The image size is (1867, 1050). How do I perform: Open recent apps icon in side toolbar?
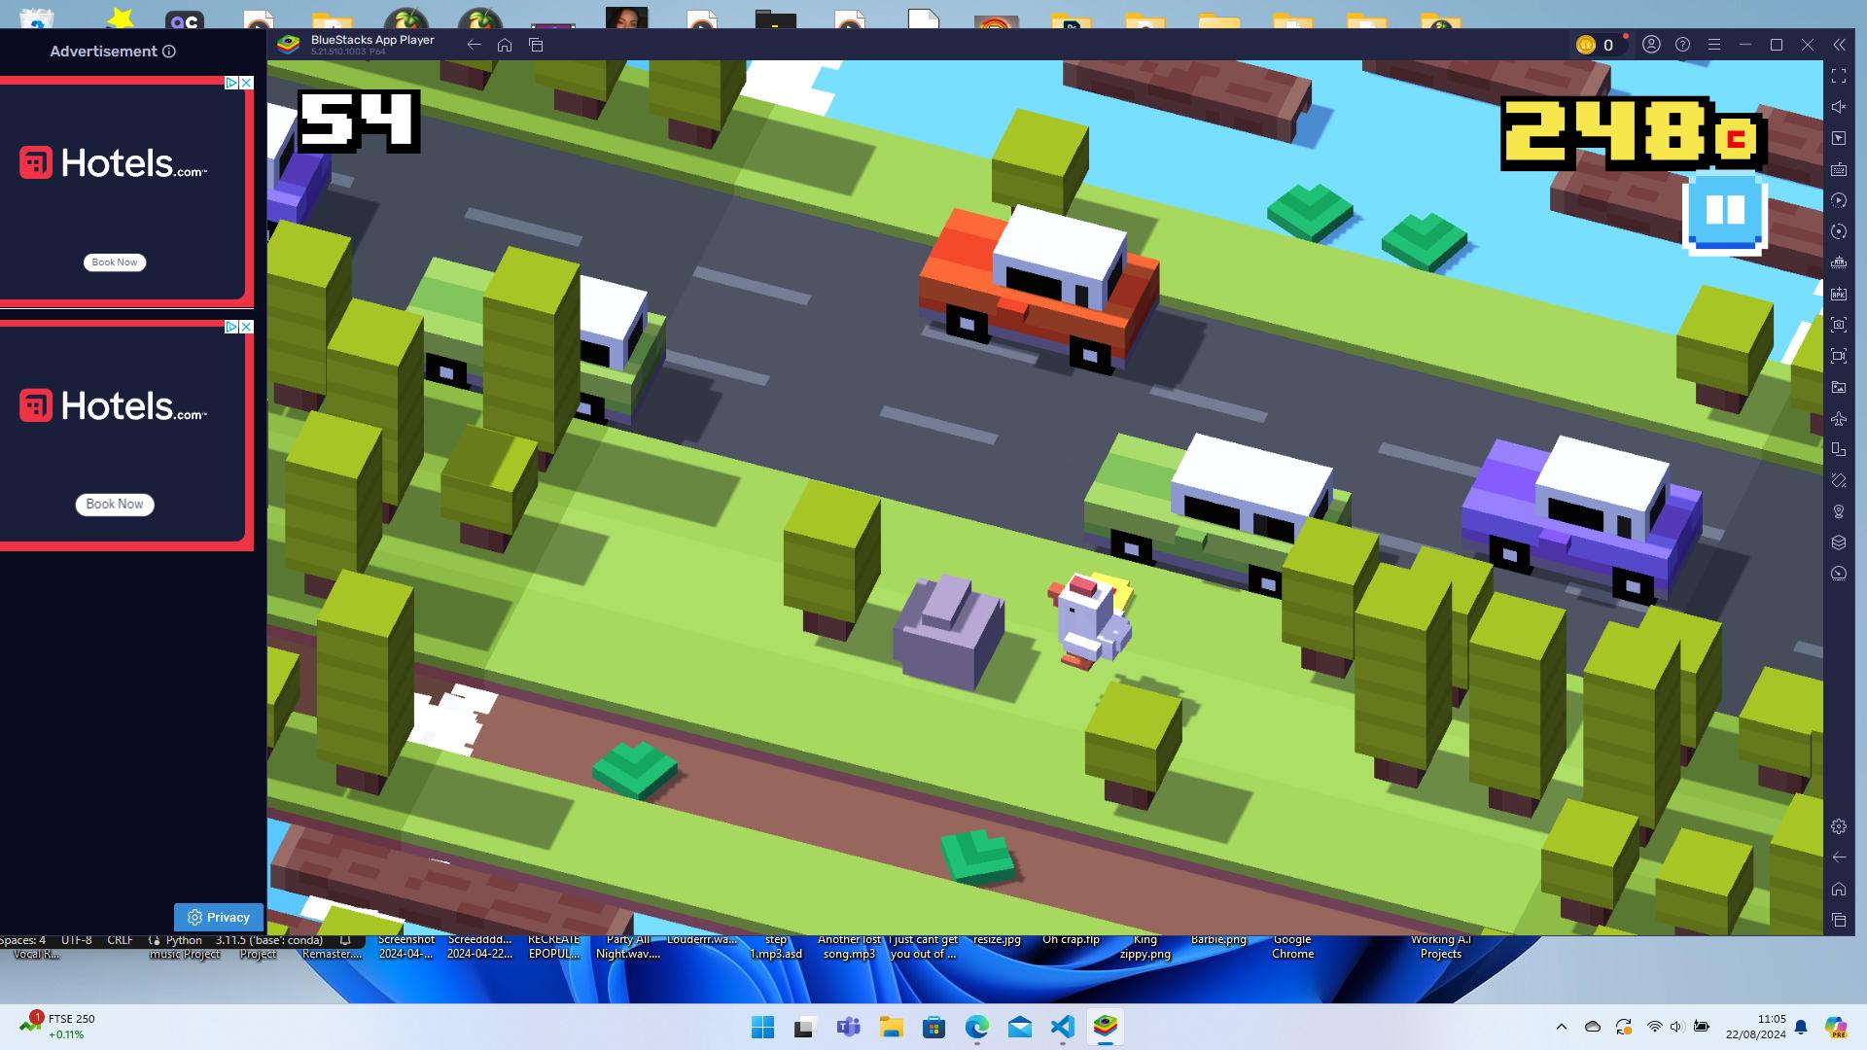pos(1839,920)
